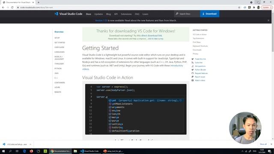The image size is (274, 154).
Task: Expand the download item options chevron
Action: 30,144
